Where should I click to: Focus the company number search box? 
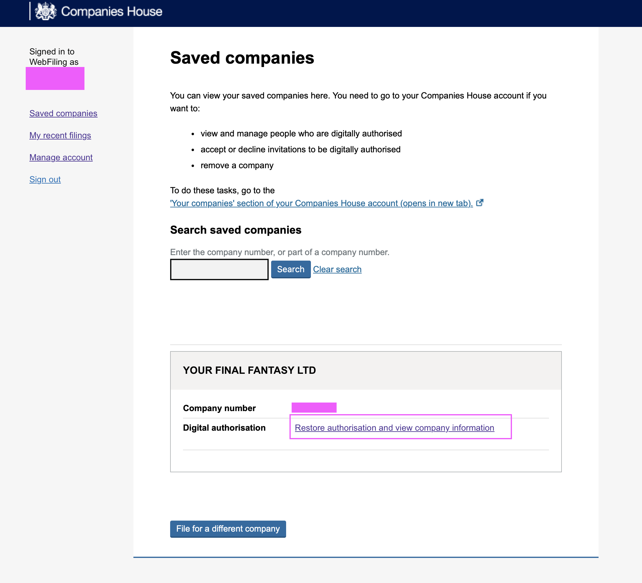coord(219,269)
